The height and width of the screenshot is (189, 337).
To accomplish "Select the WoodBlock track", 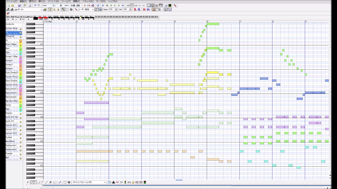I will coord(14,142).
